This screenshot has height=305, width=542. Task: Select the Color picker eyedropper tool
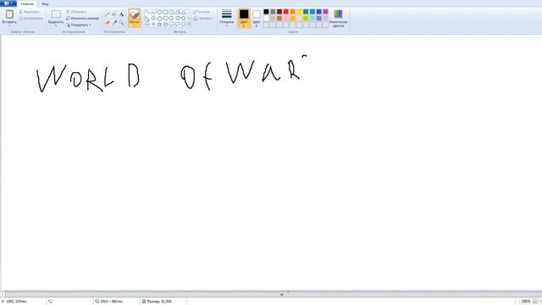[x=114, y=23]
